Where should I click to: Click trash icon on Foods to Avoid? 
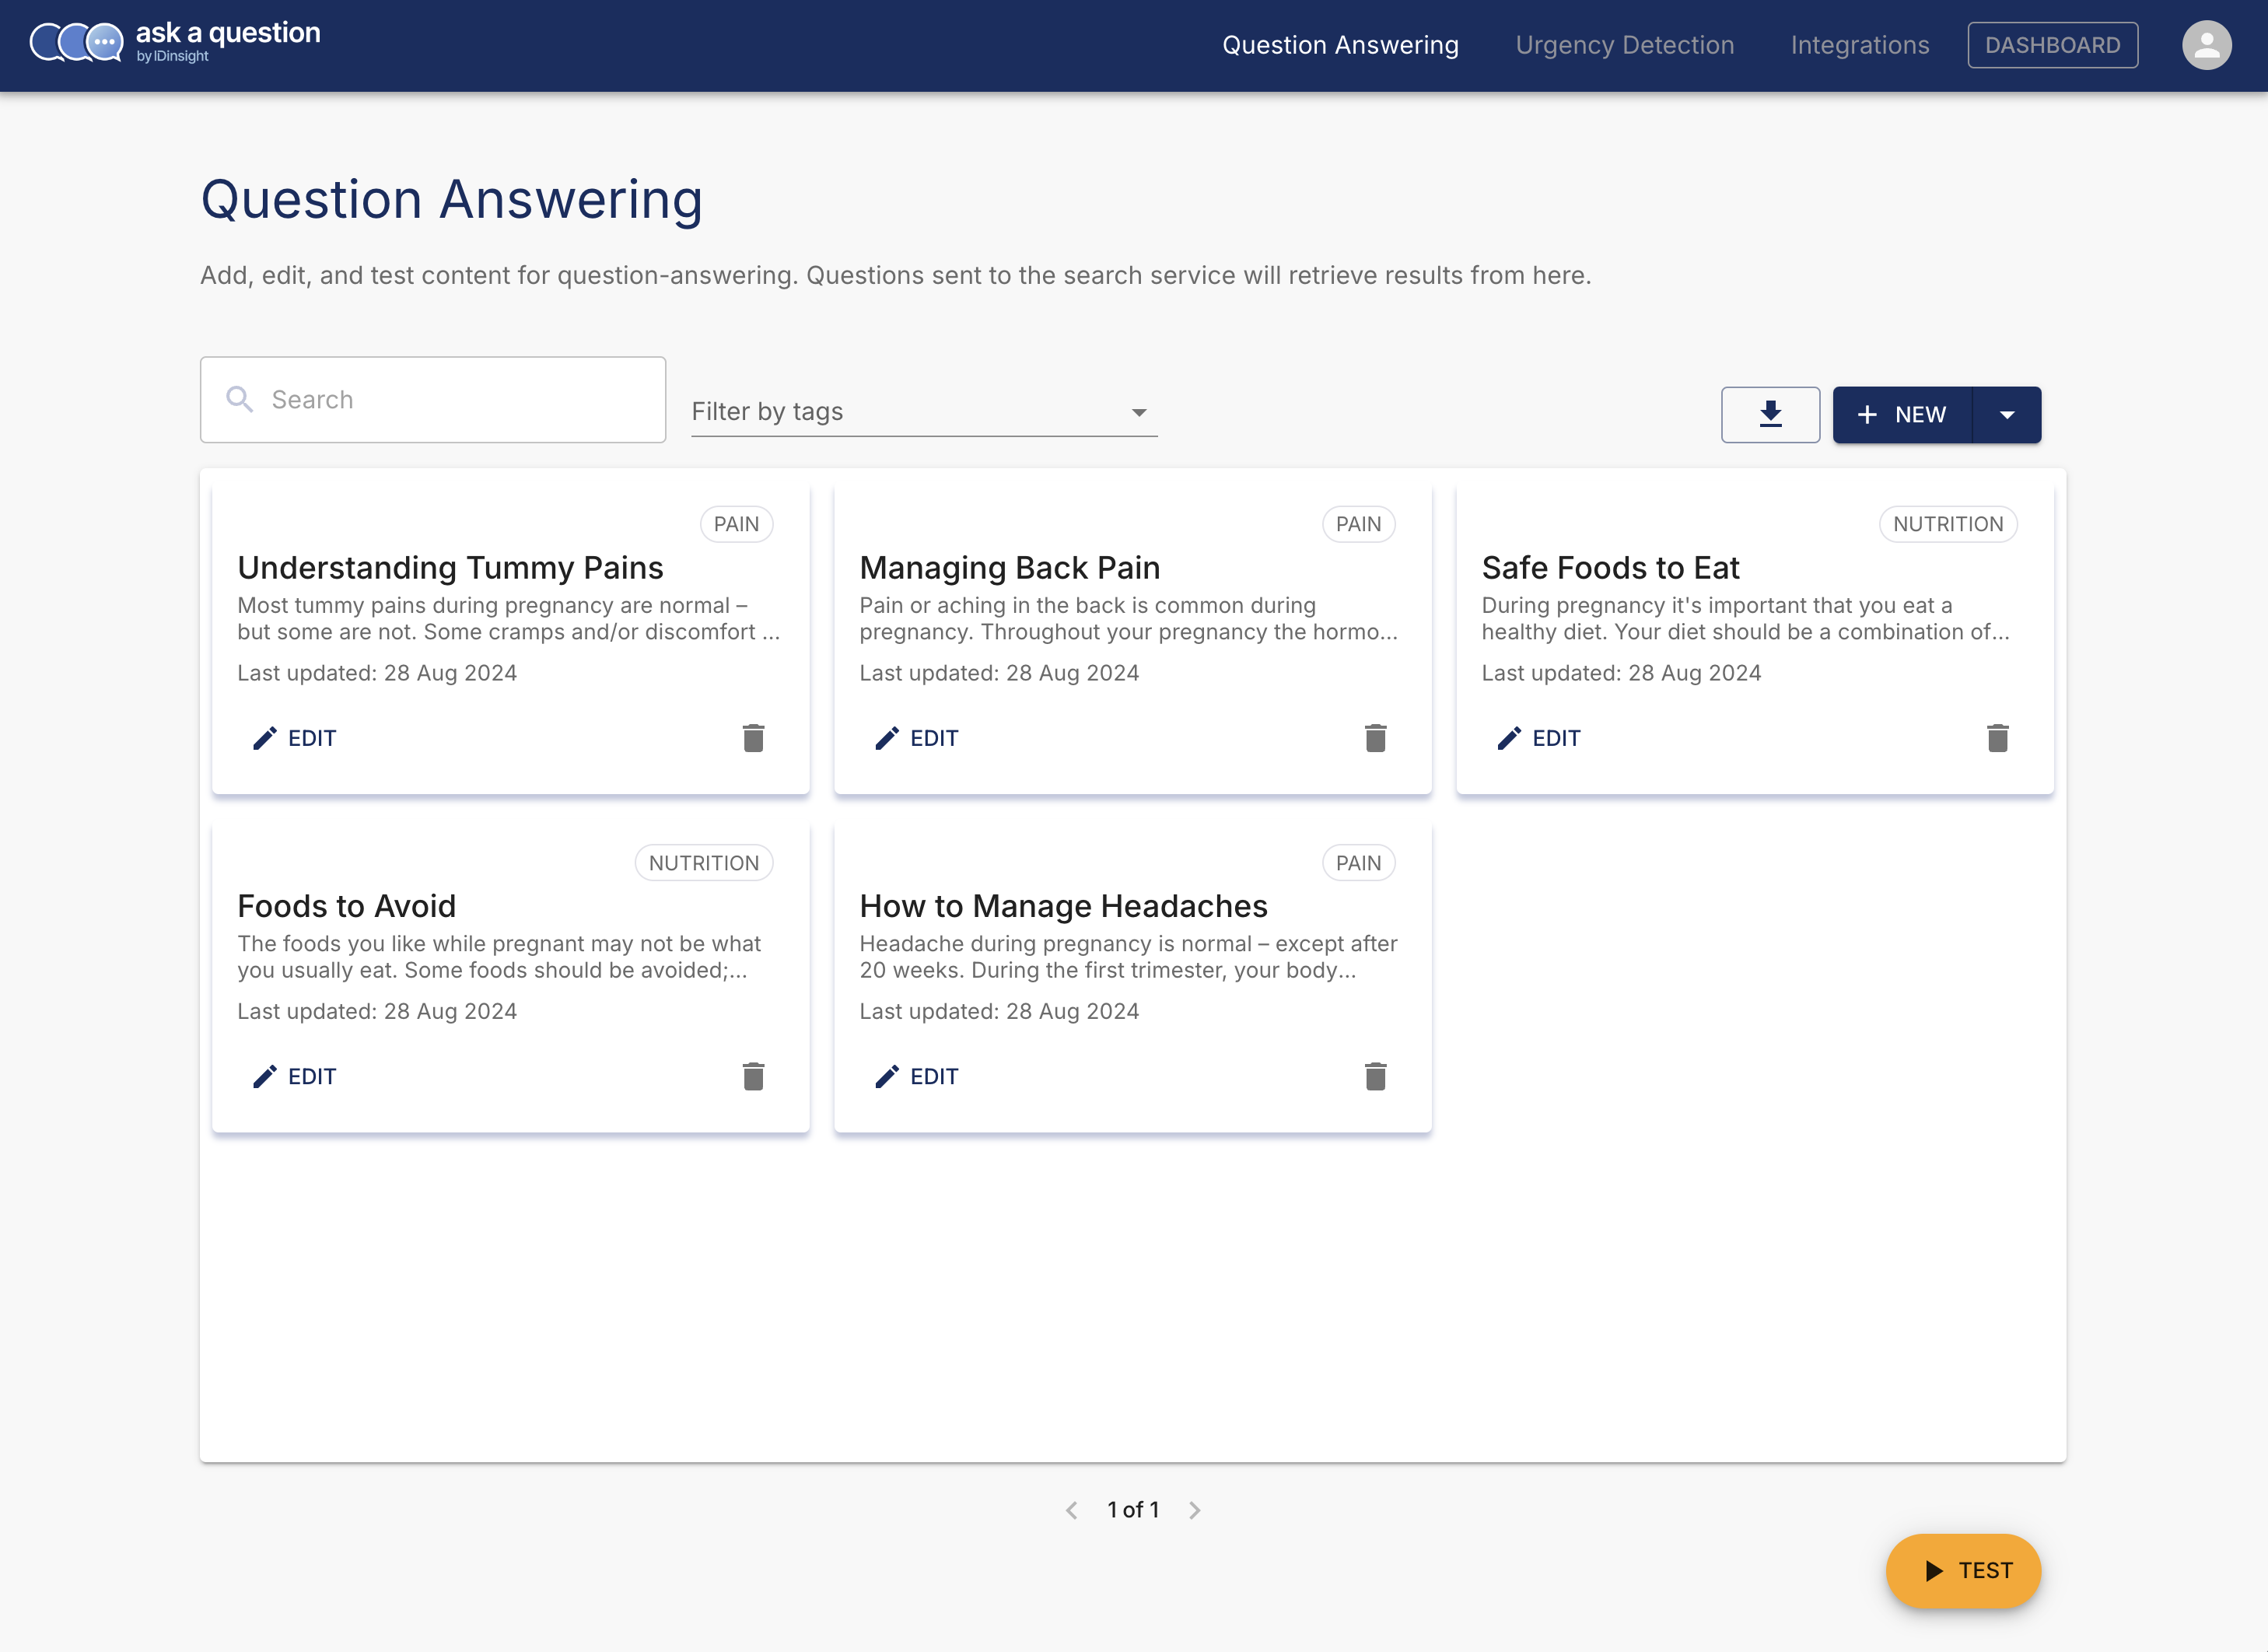pos(753,1076)
